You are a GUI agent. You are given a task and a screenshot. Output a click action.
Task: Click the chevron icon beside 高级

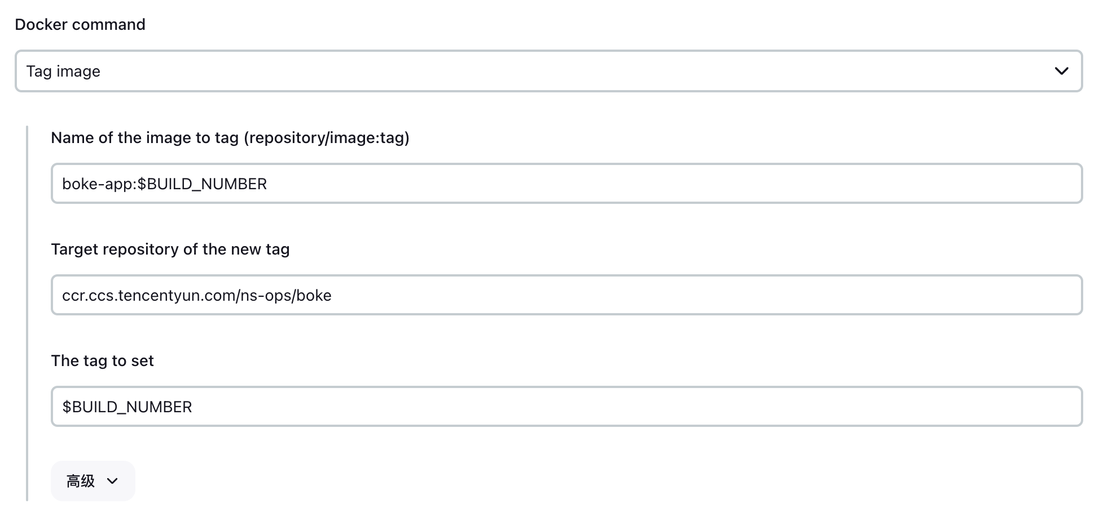point(112,481)
